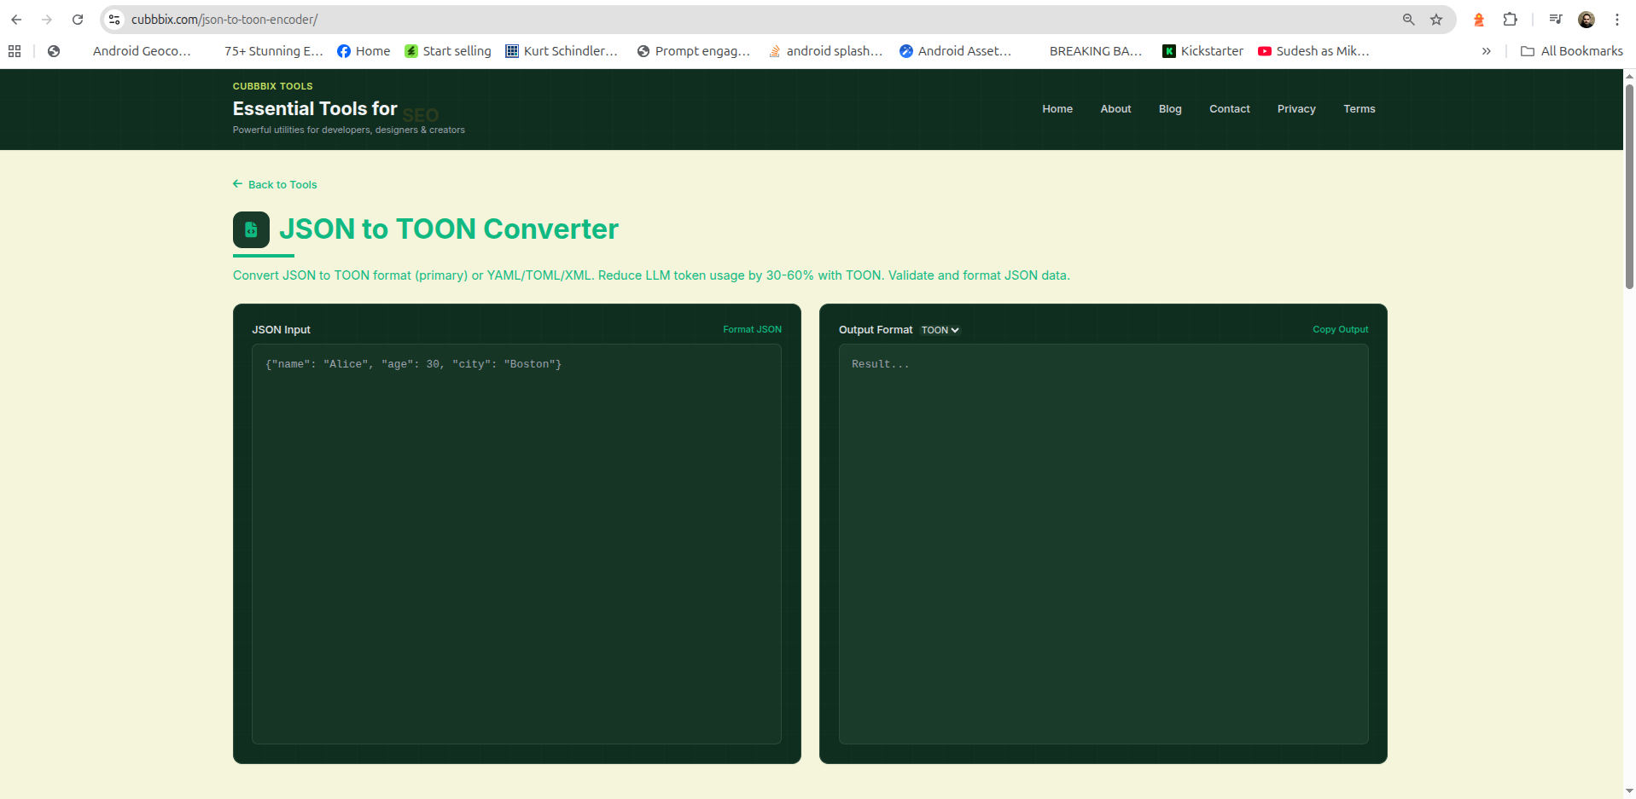The image size is (1636, 799).
Task: Open Chrome media controls icon
Action: click(x=1555, y=19)
